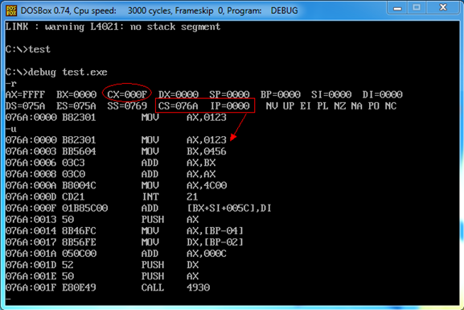Screen dimensions: 464x310
Task: Click the 'C:\>debug test.exe' command line
Action: tap(56, 72)
